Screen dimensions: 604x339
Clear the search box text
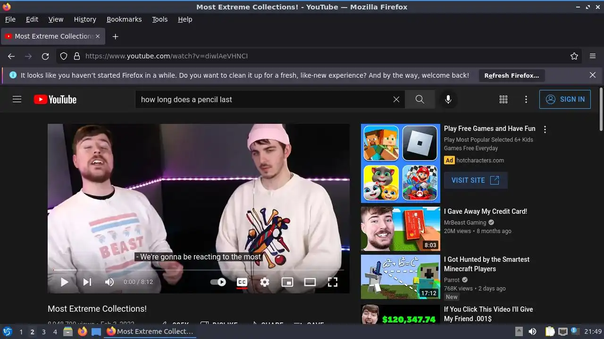pos(396,99)
